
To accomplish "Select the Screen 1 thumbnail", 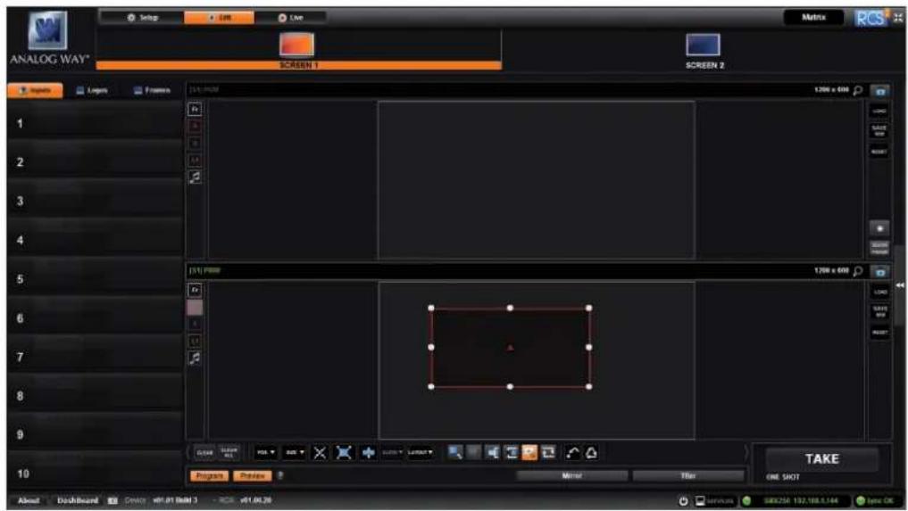I will click(297, 45).
